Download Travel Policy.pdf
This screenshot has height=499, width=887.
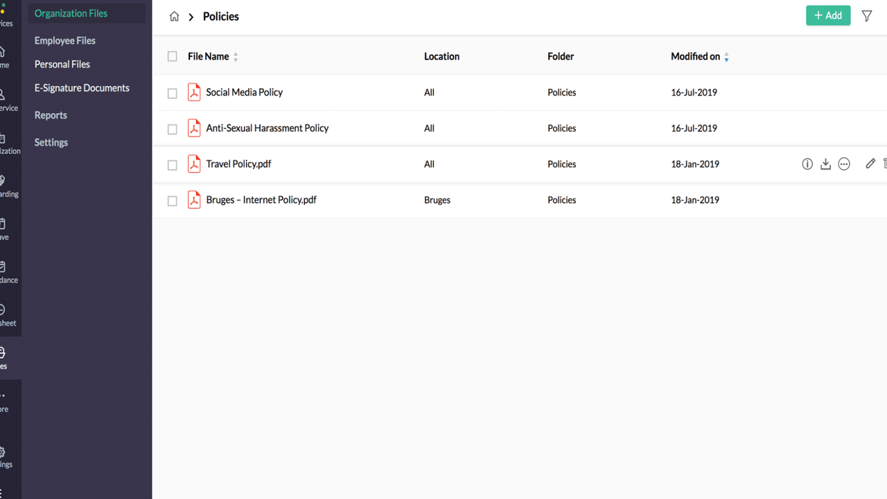coord(825,164)
